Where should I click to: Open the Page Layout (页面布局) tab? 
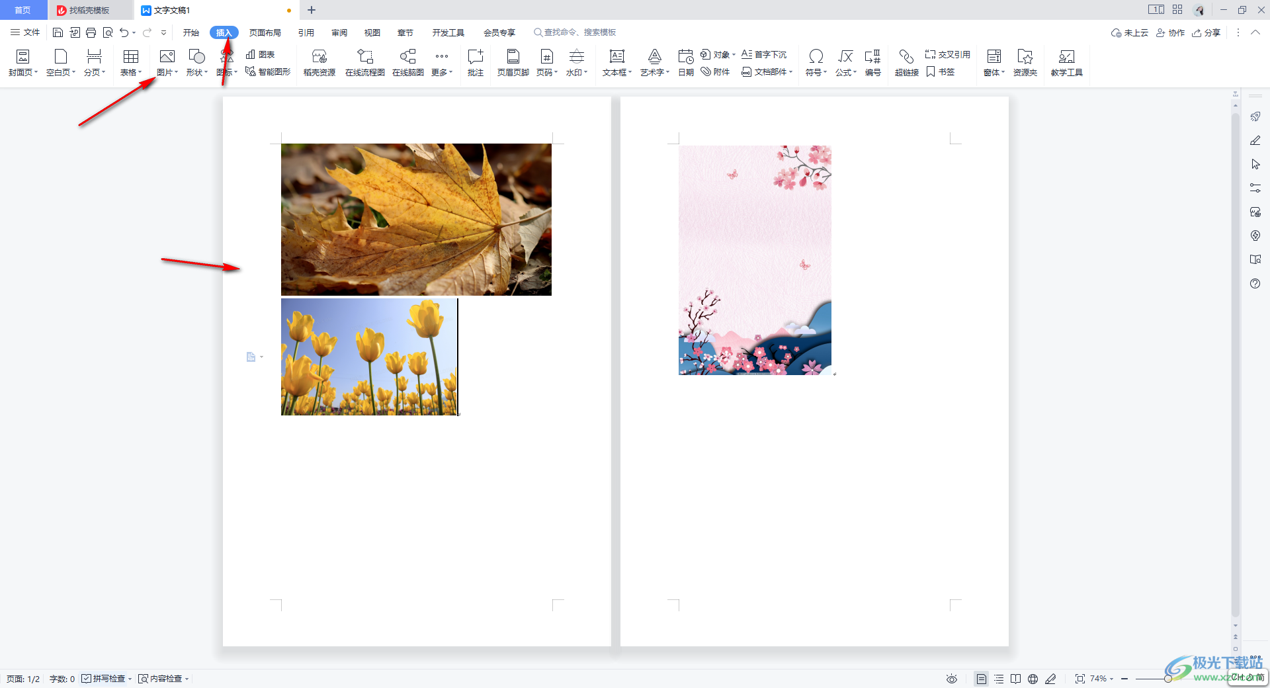pyautogui.click(x=265, y=32)
